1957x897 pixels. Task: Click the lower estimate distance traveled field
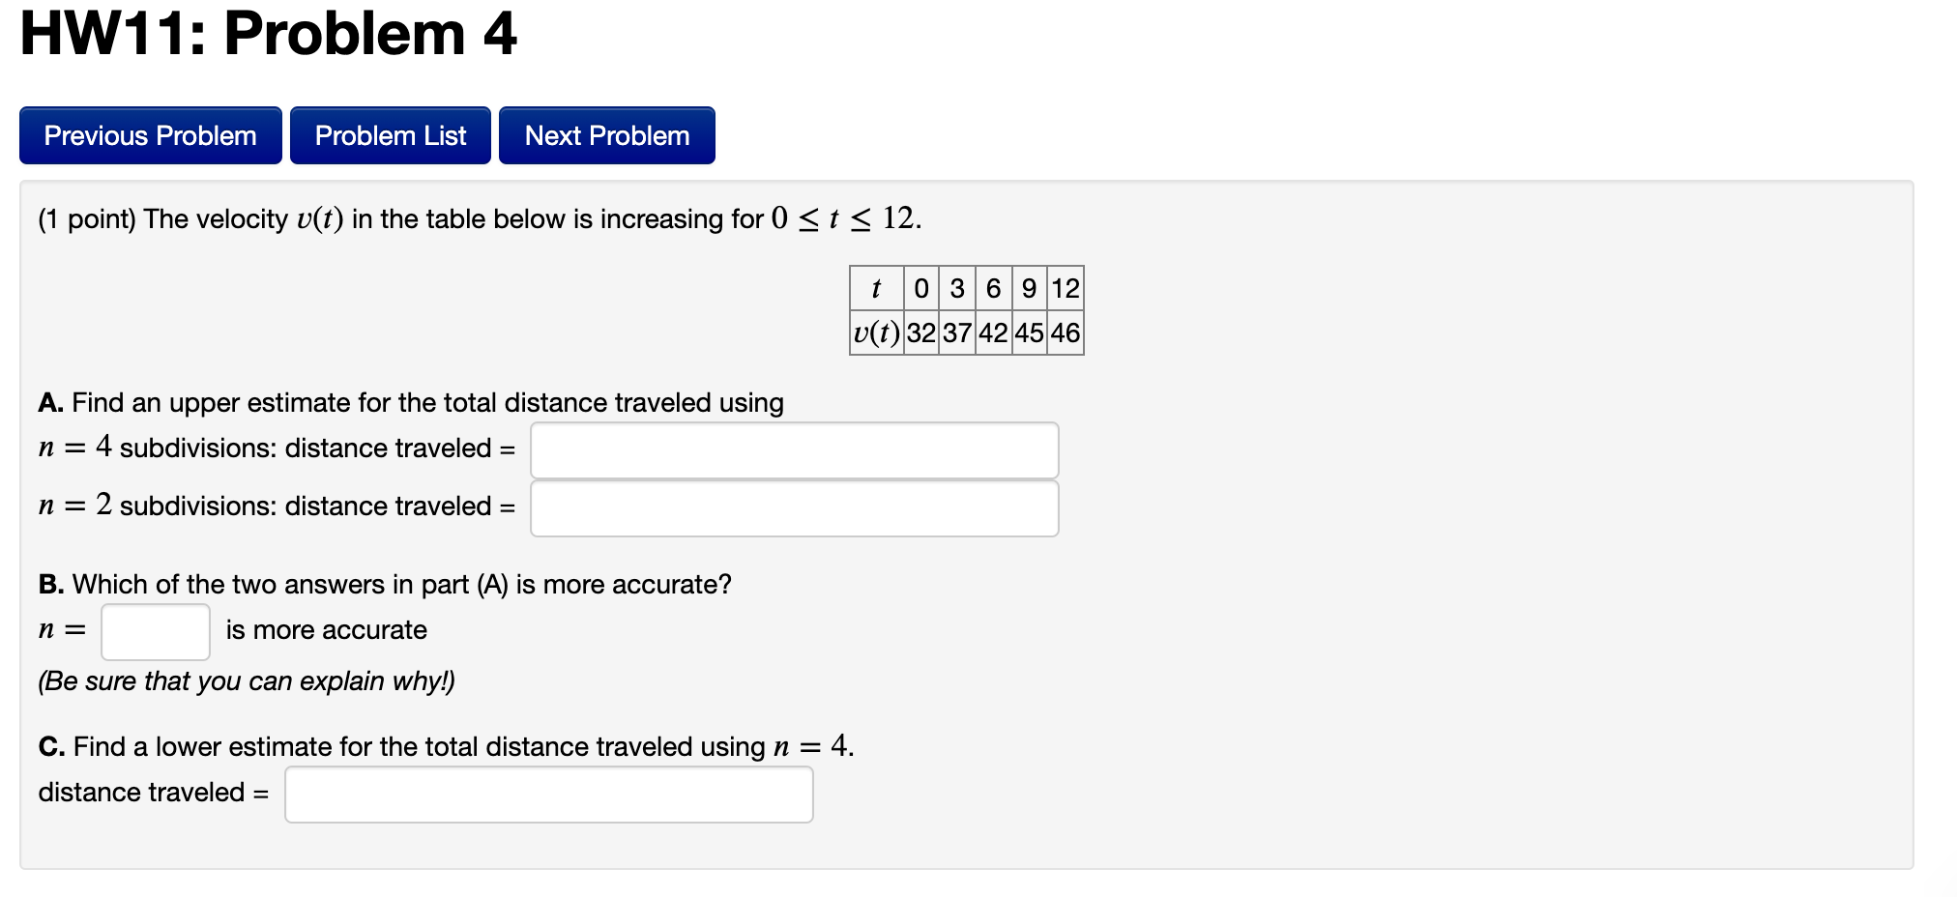click(x=547, y=794)
